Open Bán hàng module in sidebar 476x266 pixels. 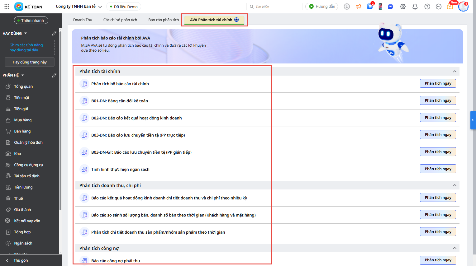[22, 131]
